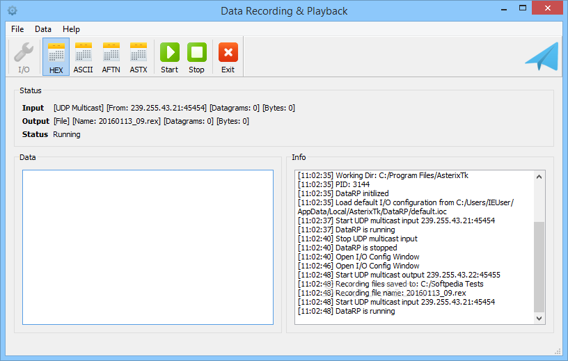Click 'Recording files saved to' log line
Image resolution: width=568 pixels, height=361 pixels.
[x=390, y=284]
